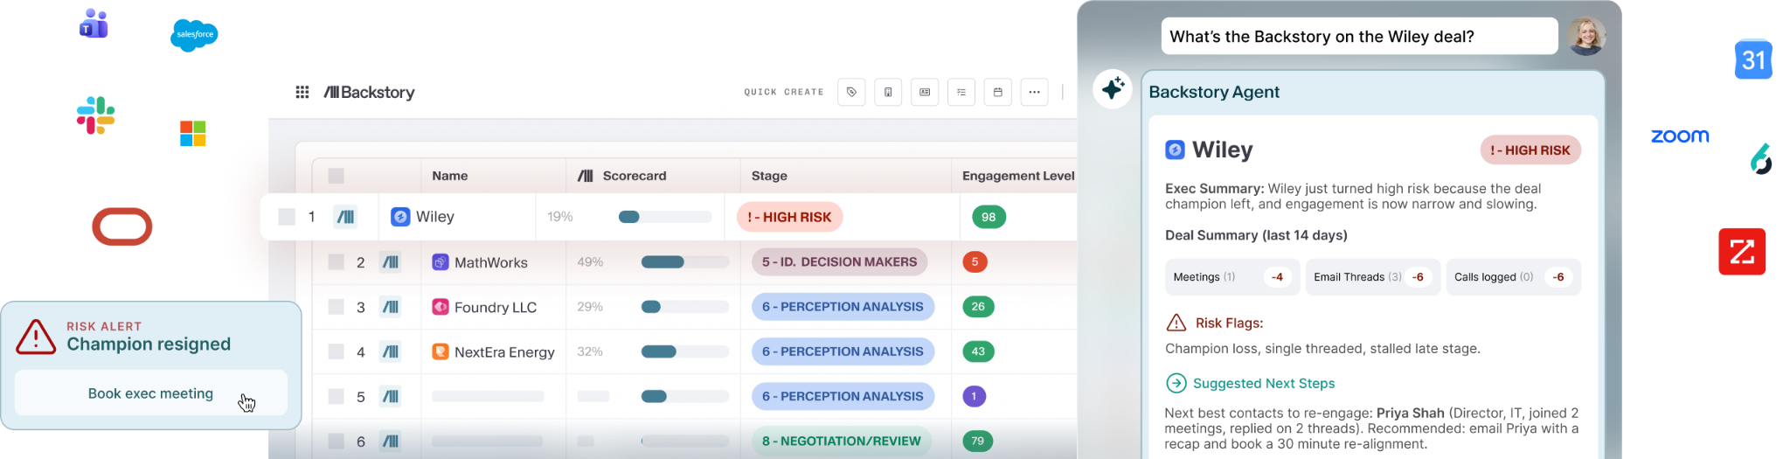Click the Oracle red ring icon
1790x459 pixels.
pyautogui.click(x=122, y=226)
